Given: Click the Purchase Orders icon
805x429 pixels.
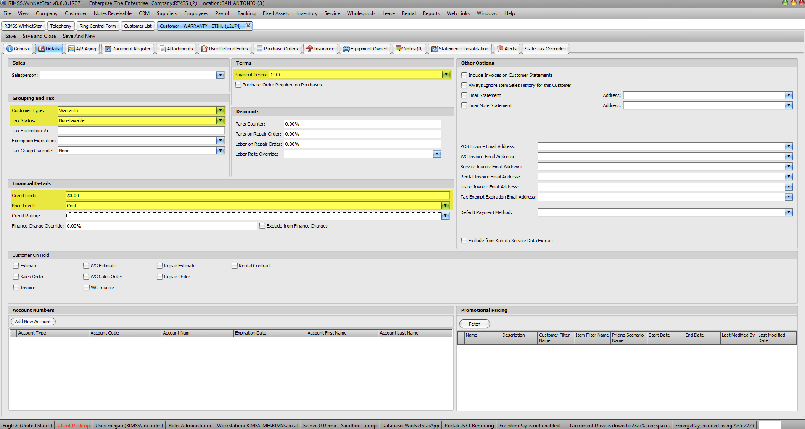Looking at the screenshot, I should tap(260, 49).
